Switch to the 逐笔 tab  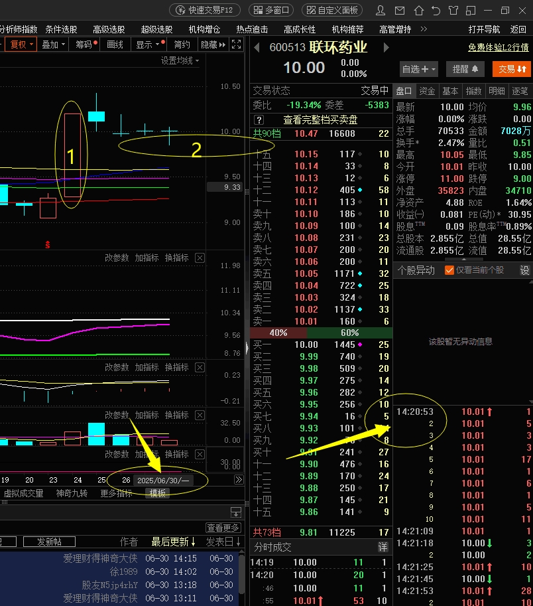coord(520,91)
